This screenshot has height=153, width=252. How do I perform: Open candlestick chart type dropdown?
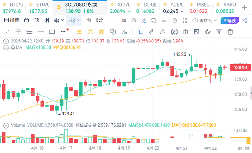pos(59,20)
